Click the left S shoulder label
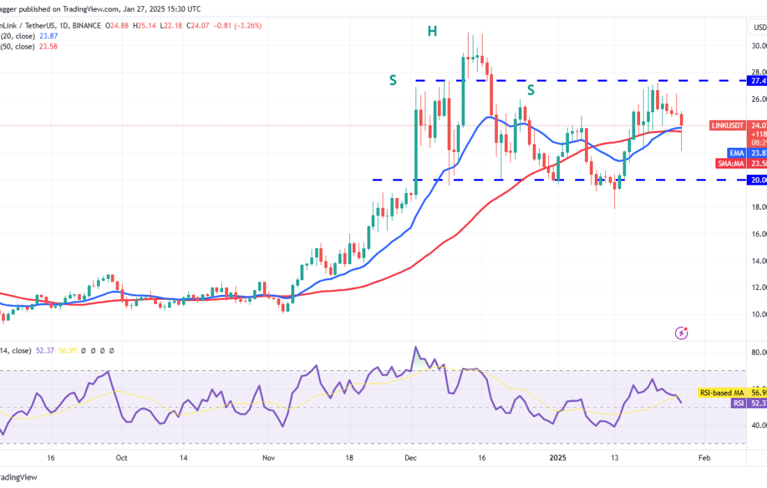The image size is (767, 488). (x=393, y=81)
